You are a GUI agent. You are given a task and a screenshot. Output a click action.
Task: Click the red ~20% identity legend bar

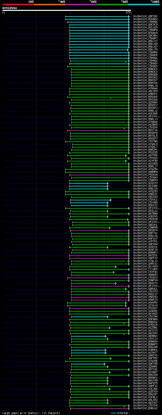point(18,4)
